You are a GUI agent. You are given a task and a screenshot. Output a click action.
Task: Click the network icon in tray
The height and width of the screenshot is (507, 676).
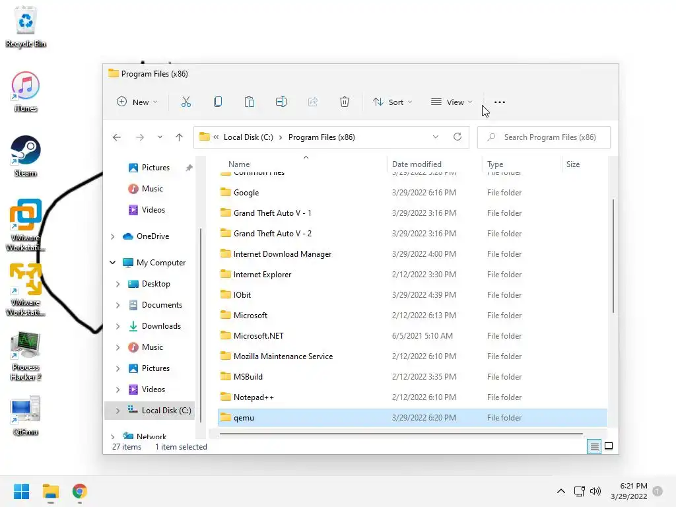pyautogui.click(x=580, y=491)
